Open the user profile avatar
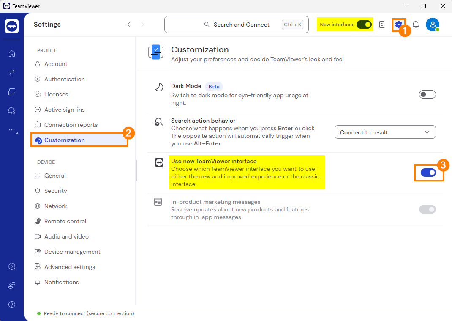The image size is (452, 321). click(x=433, y=25)
